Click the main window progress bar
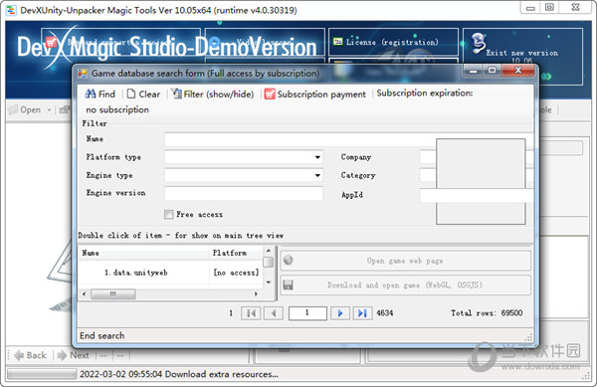 42,374
